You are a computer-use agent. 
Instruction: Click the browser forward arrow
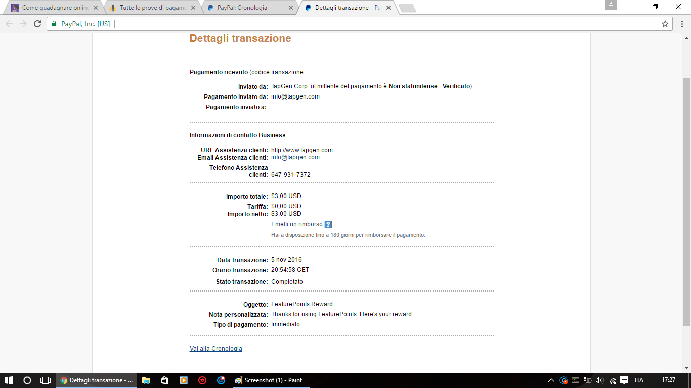click(x=23, y=24)
